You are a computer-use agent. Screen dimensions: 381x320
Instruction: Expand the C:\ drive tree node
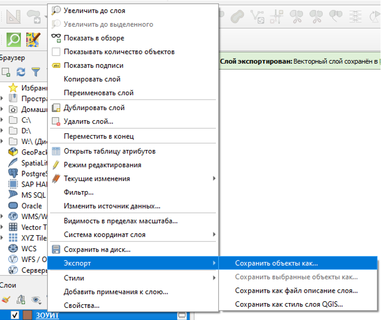pyautogui.click(x=2, y=120)
